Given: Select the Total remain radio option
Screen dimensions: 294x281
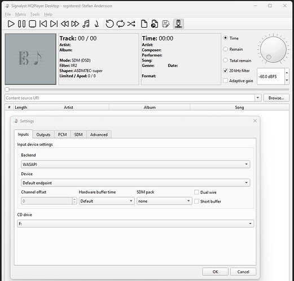Looking at the screenshot, I should point(225,60).
